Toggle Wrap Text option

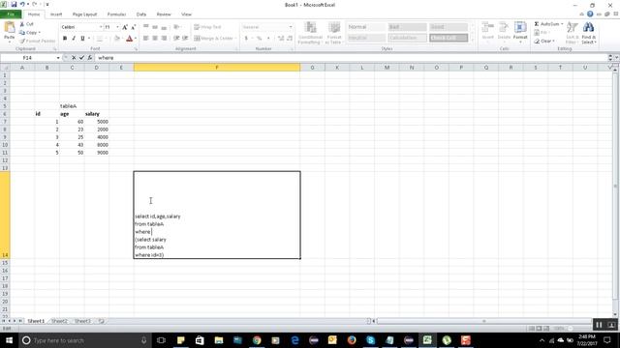(207, 27)
